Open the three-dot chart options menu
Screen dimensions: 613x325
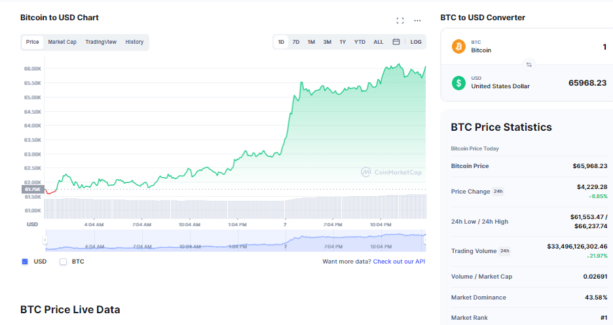click(418, 21)
